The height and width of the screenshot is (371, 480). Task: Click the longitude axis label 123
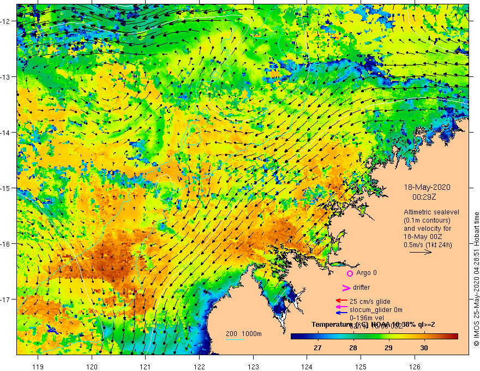[x=253, y=367]
